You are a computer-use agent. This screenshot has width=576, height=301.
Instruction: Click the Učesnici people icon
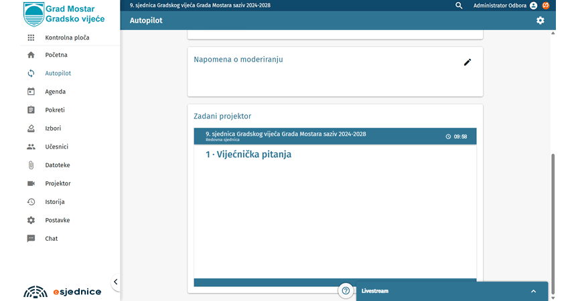[x=31, y=146]
